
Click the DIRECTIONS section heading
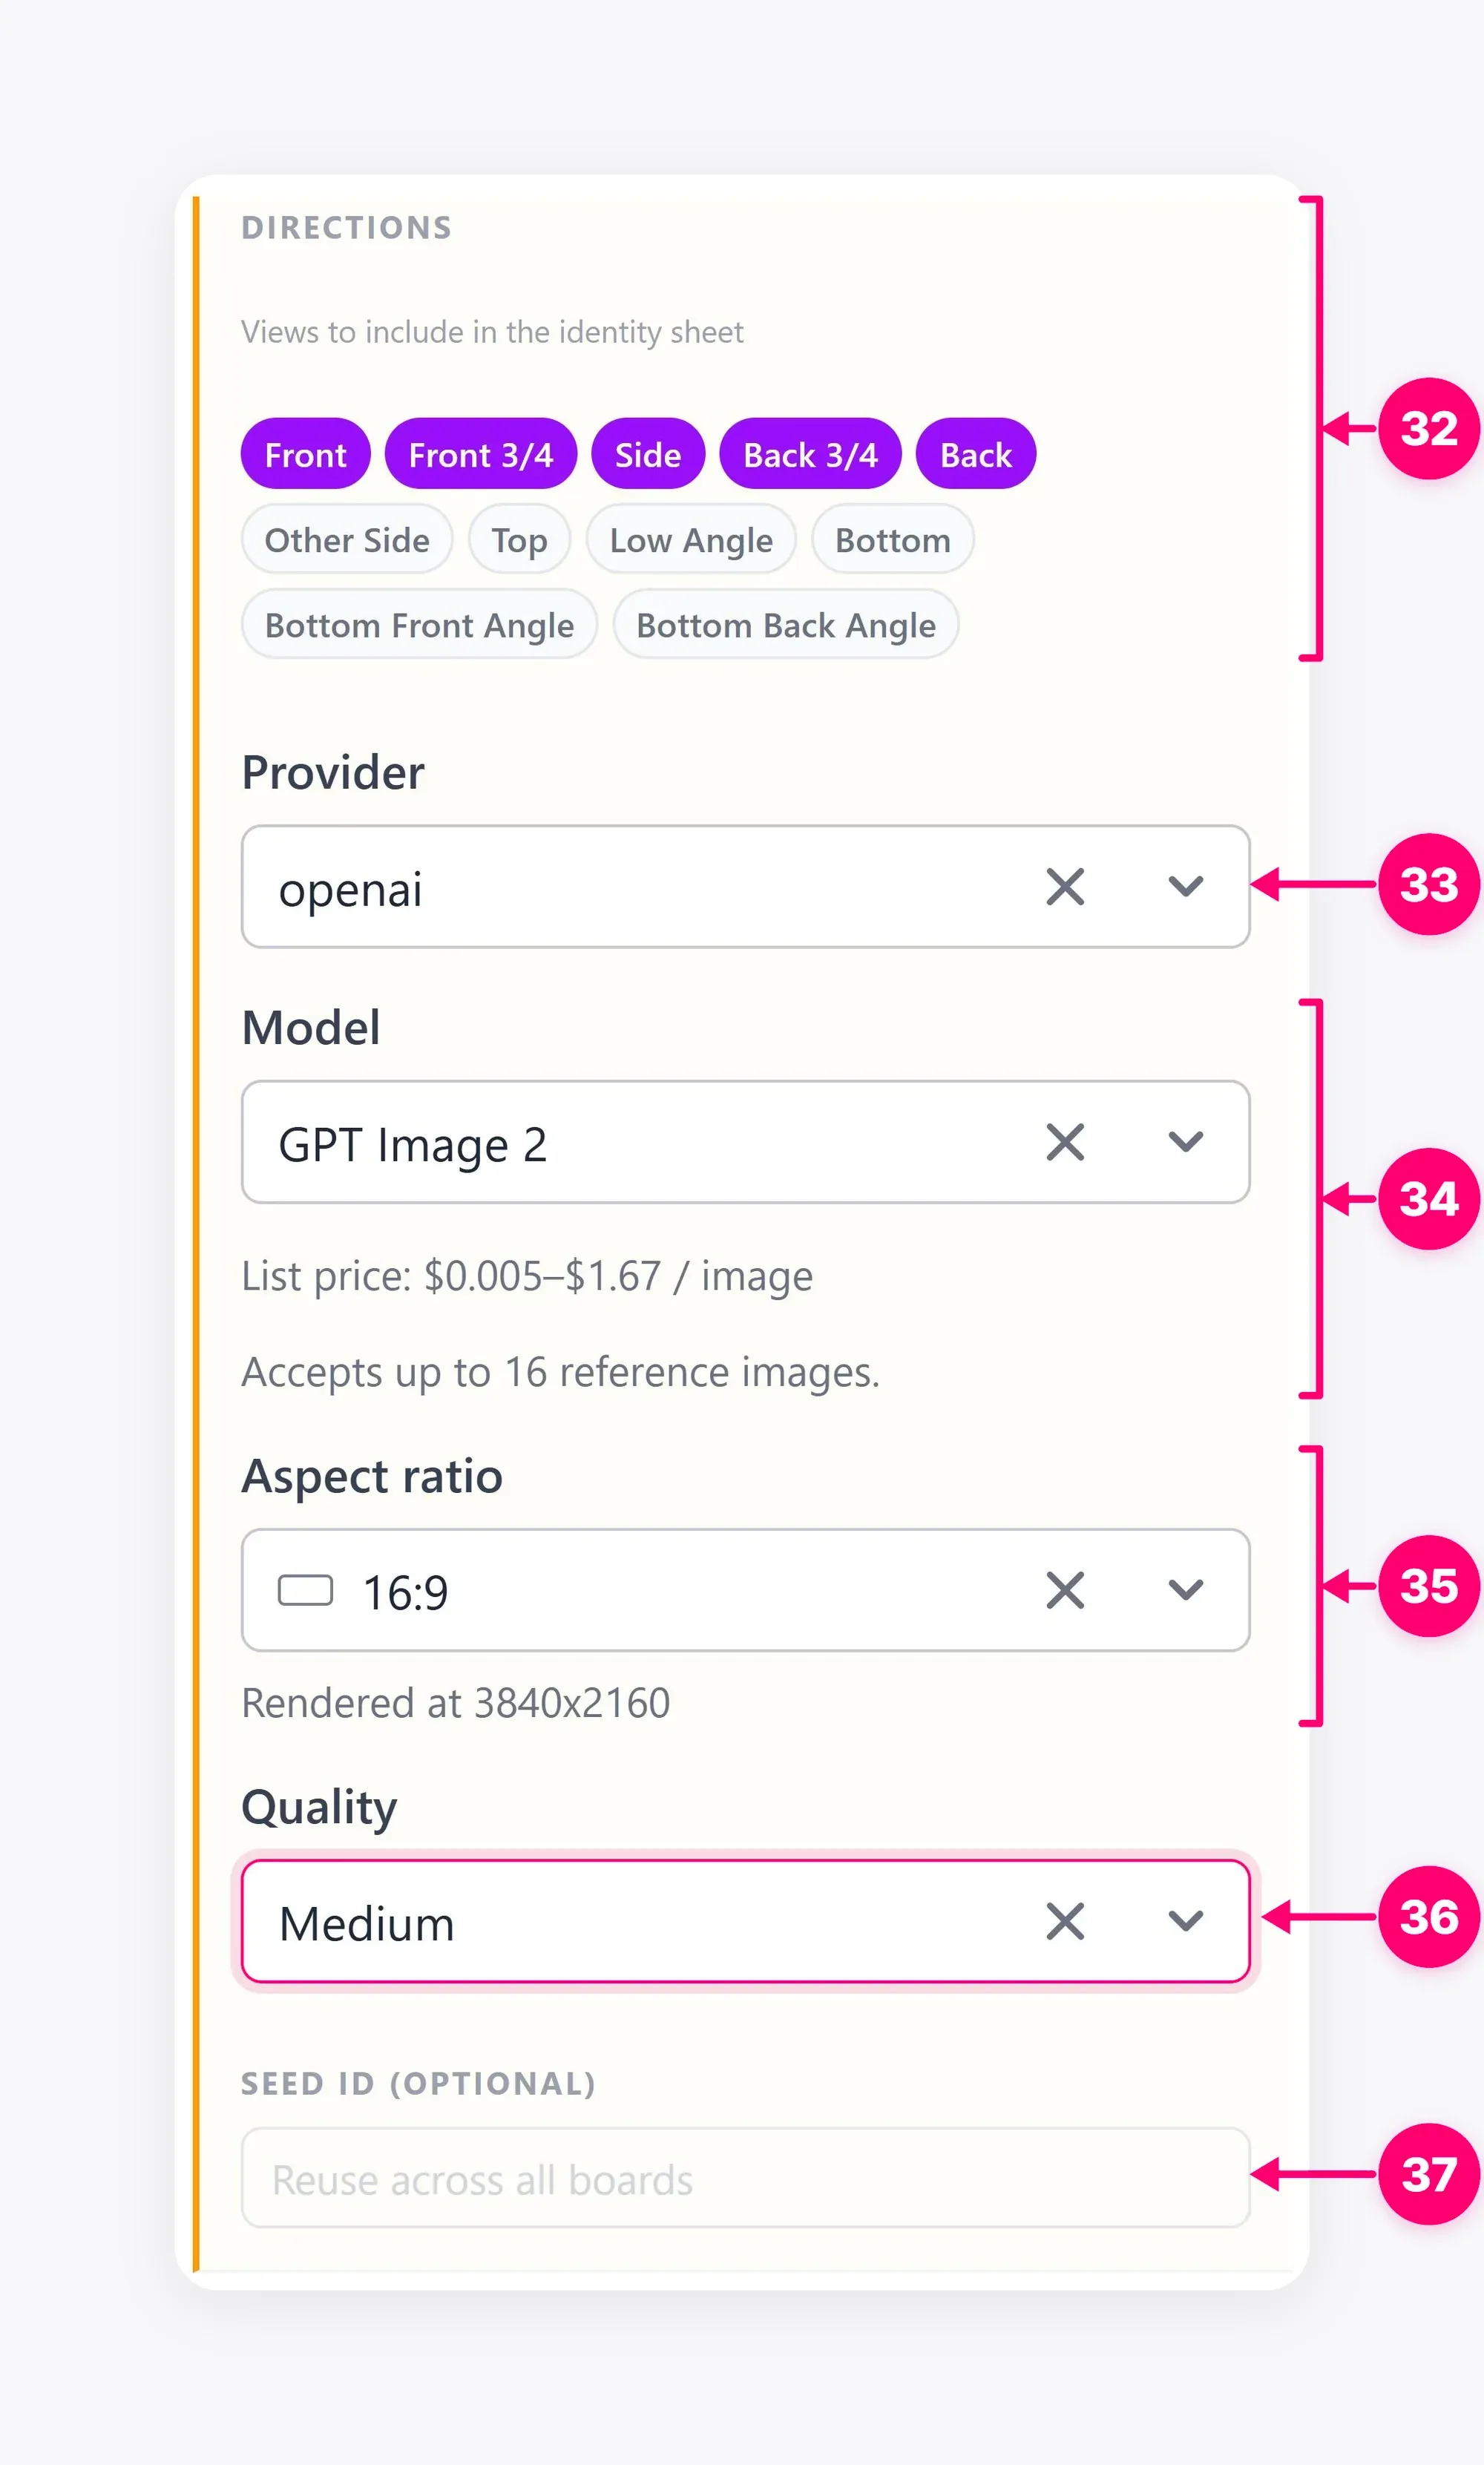pyautogui.click(x=346, y=228)
